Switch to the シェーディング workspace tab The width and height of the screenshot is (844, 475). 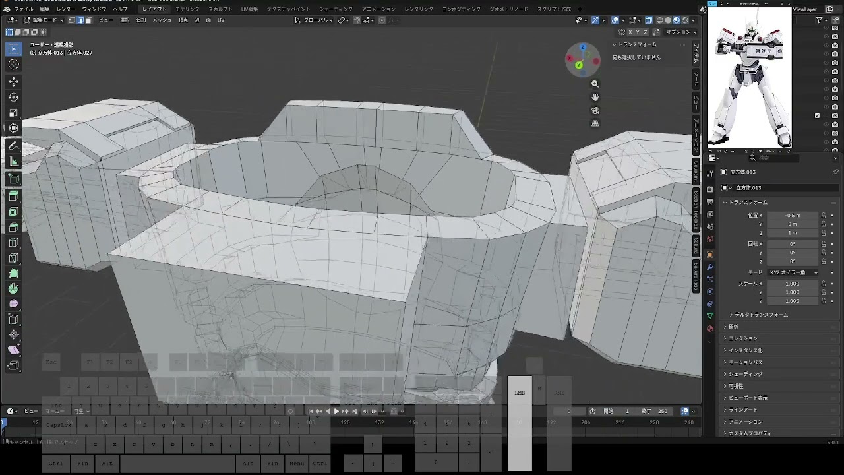tap(336, 9)
